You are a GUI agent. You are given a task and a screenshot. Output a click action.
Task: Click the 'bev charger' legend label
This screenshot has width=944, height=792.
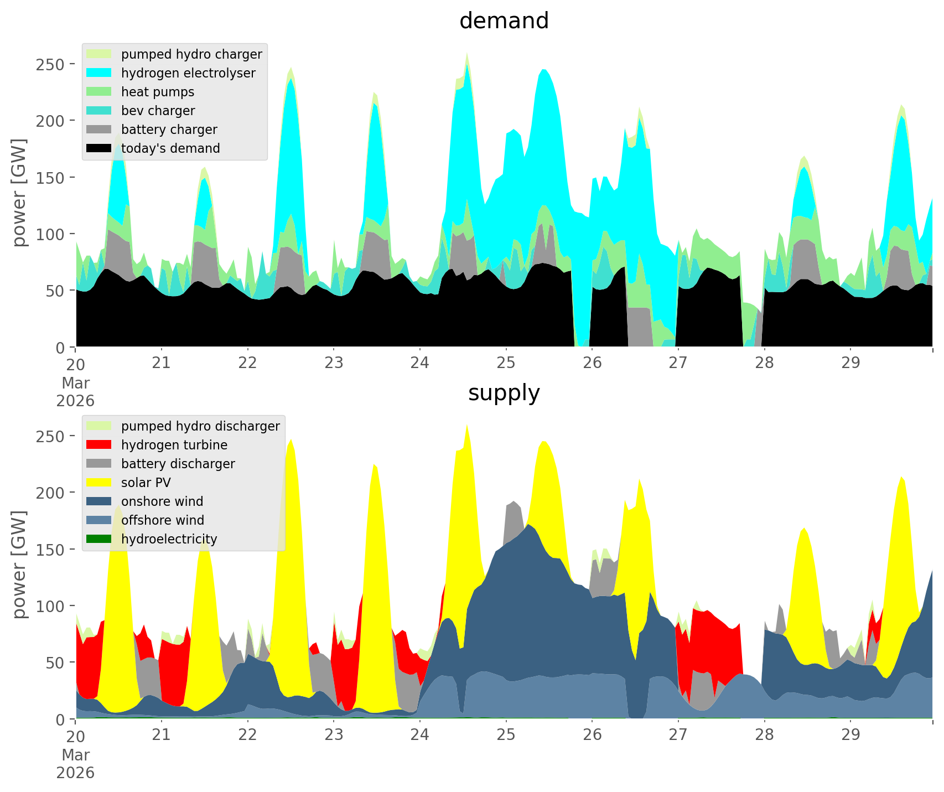(x=158, y=111)
